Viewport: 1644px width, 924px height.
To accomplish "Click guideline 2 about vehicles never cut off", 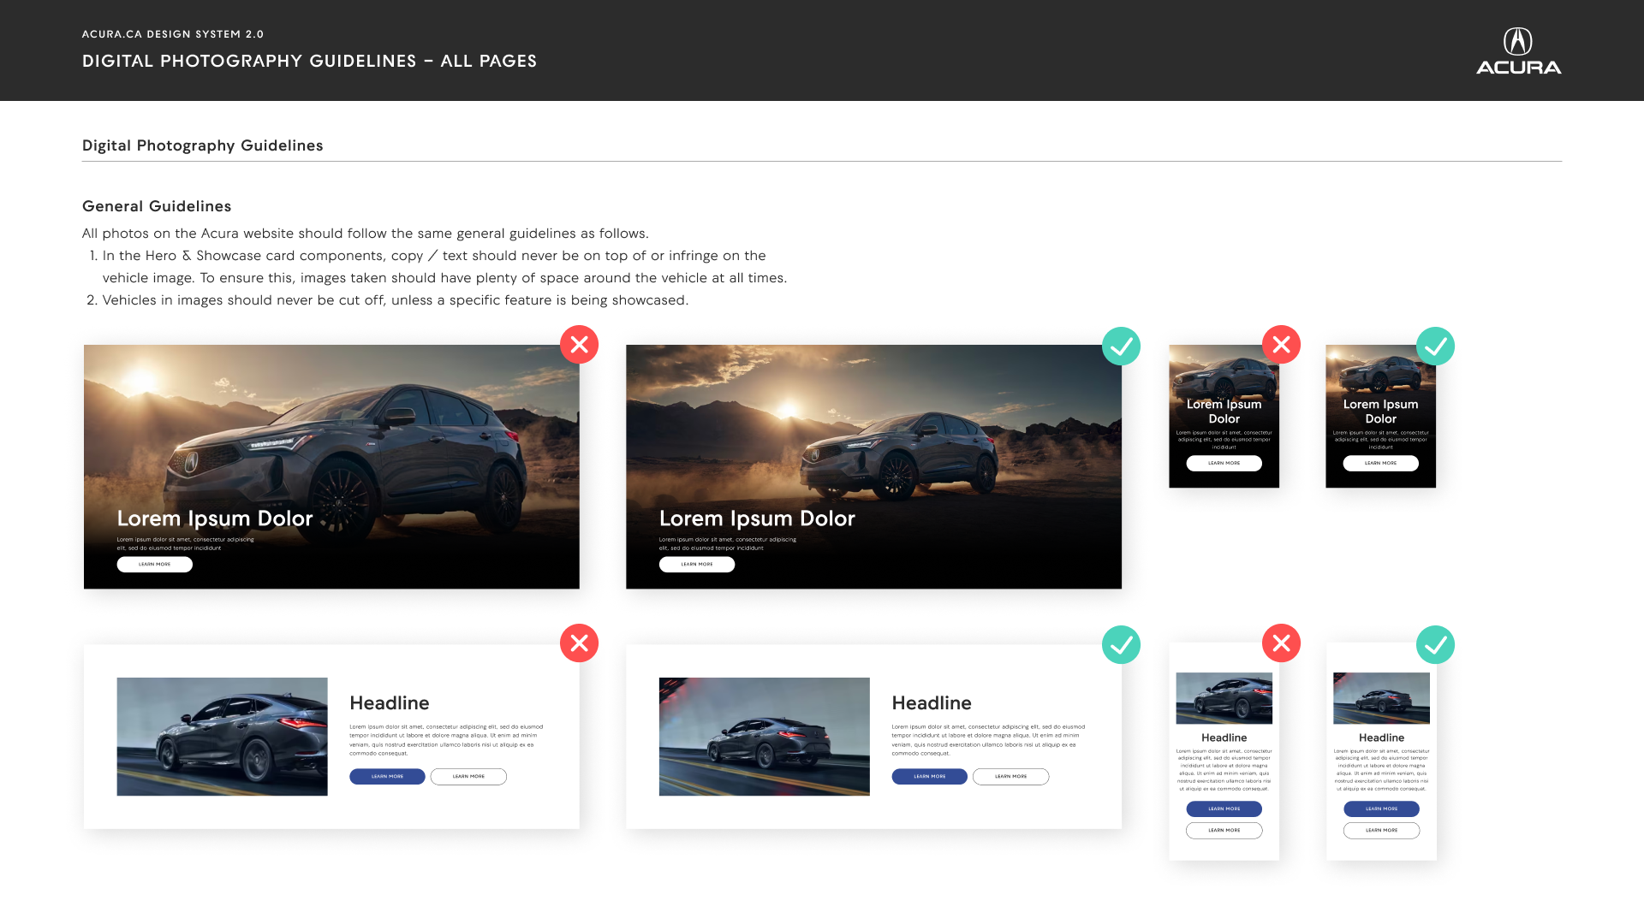I will (388, 300).
